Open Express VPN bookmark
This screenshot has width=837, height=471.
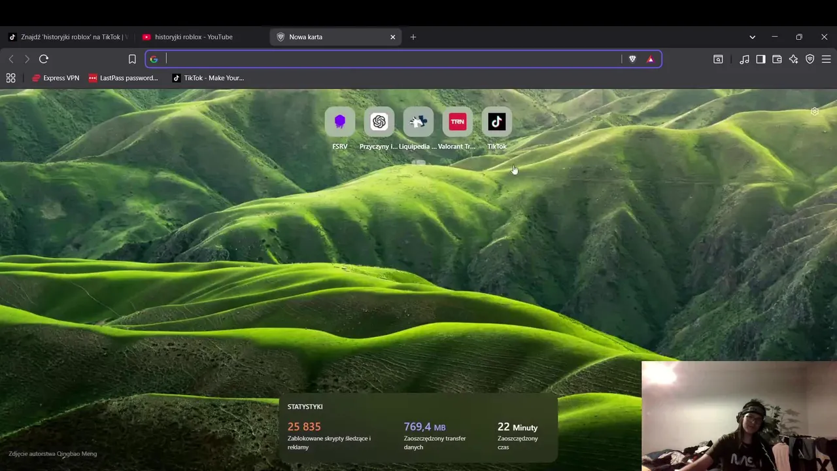[56, 78]
